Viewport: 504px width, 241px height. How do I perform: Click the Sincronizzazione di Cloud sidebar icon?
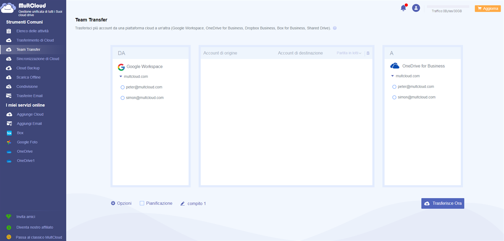pos(9,59)
